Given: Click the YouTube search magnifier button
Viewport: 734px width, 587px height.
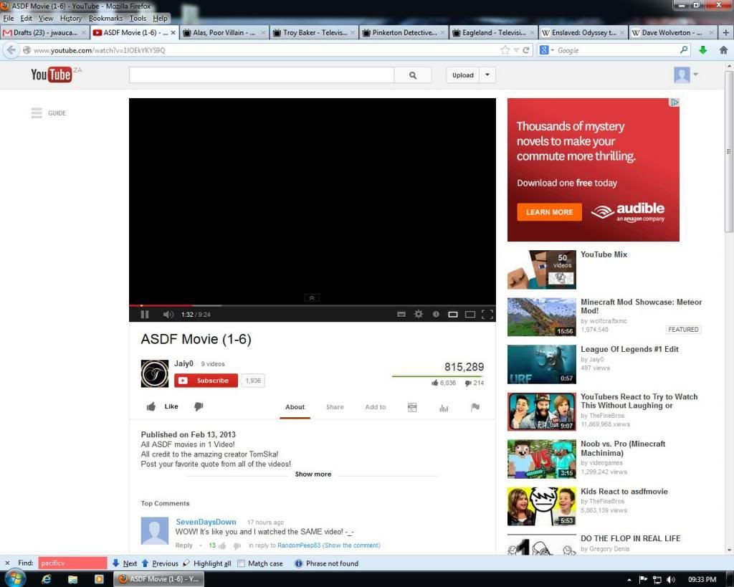Looking at the screenshot, I should (412, 75).
